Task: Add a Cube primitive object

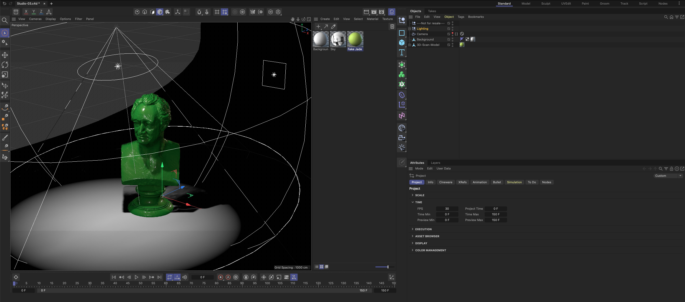Action: 402,43
